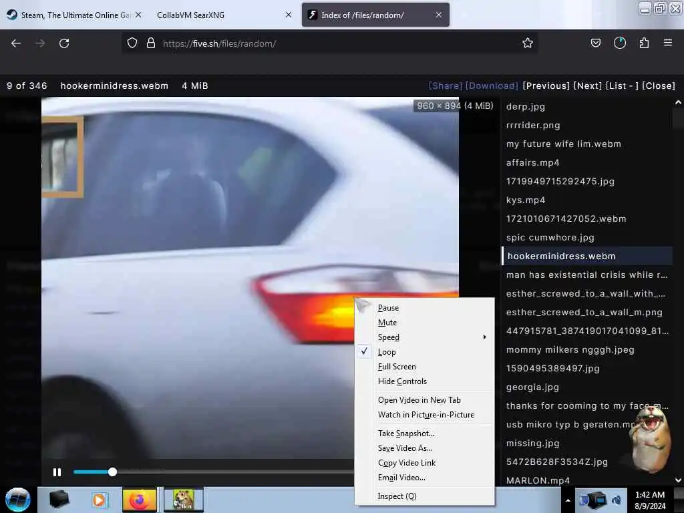
Task: Close the Index of /files/random/ tab
Action: [438, 15]
